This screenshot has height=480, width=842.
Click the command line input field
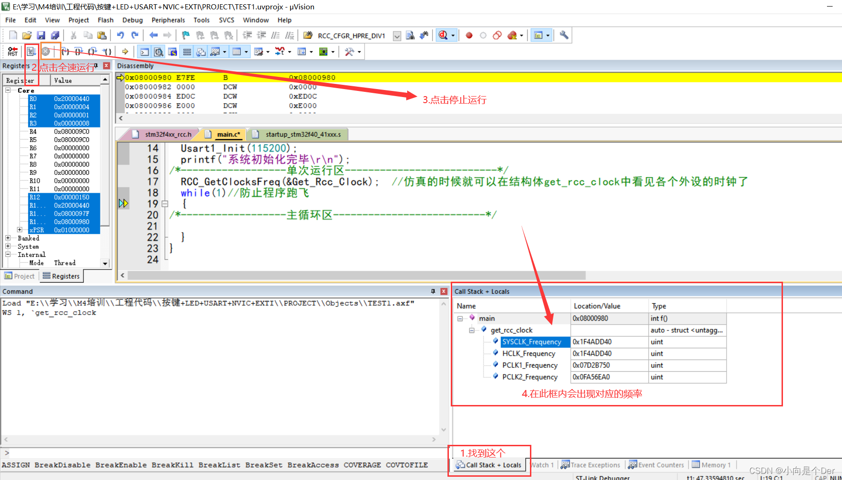pos(227,453)
